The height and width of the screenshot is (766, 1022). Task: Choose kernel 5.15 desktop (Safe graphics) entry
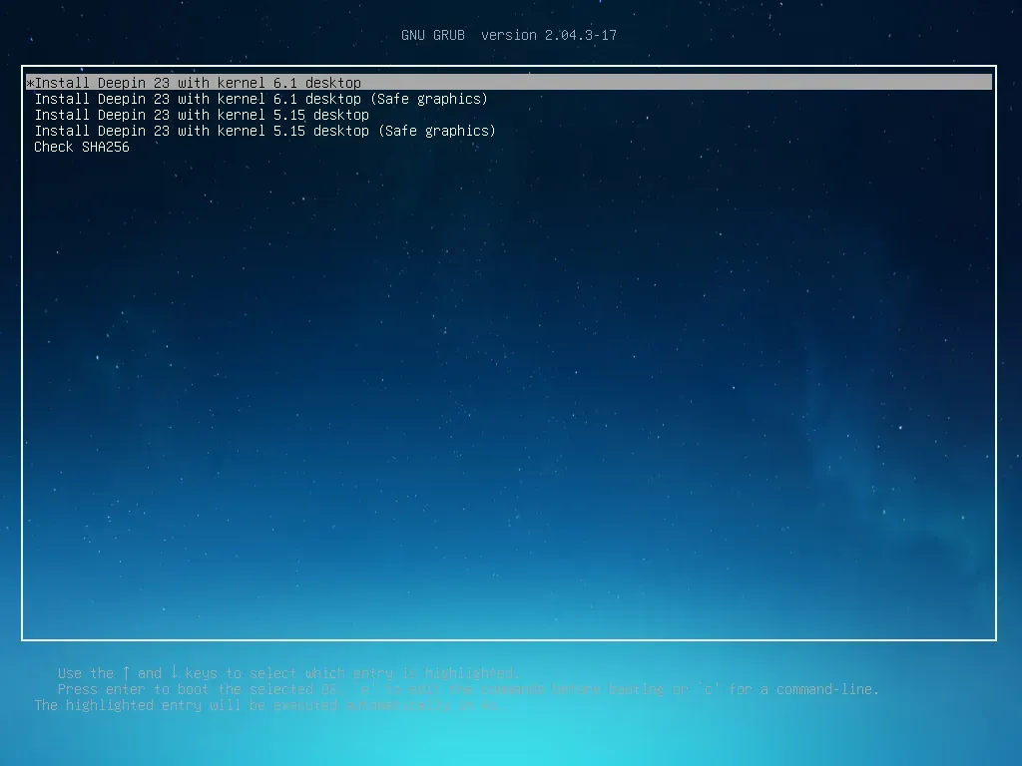pyautogui.click(x=265, y=131)
